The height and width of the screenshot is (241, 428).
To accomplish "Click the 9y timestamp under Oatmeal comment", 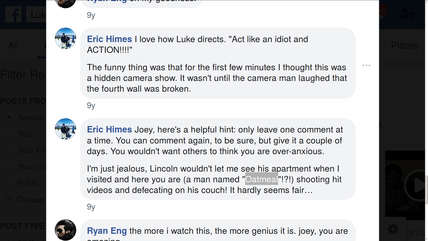I will pos(91,207).
